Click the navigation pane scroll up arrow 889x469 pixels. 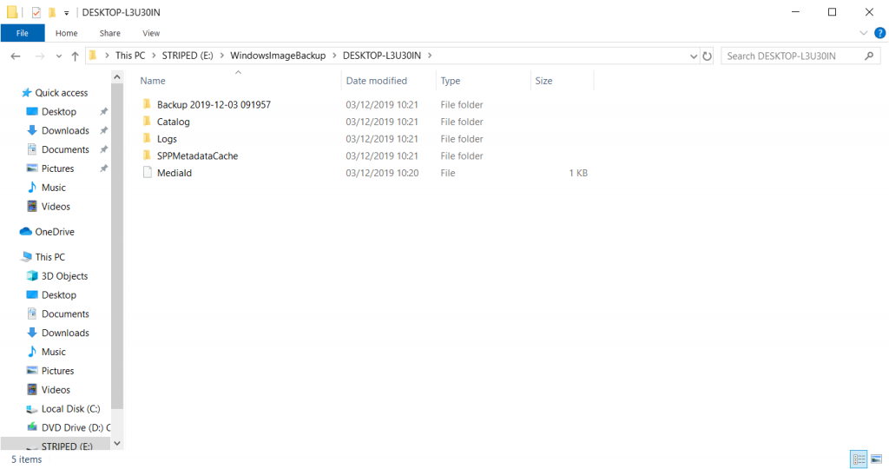(117, 76)
